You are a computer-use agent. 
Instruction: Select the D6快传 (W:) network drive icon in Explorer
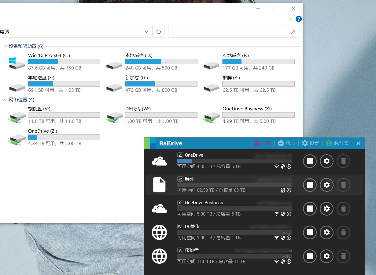pyautogui.click(x=114, y=117)
